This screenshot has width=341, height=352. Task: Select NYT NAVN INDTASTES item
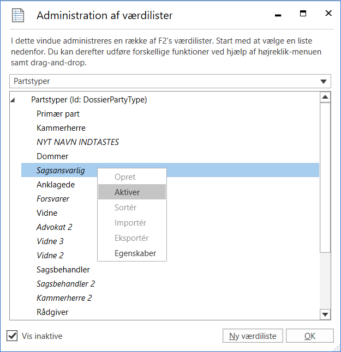point(77,142)
